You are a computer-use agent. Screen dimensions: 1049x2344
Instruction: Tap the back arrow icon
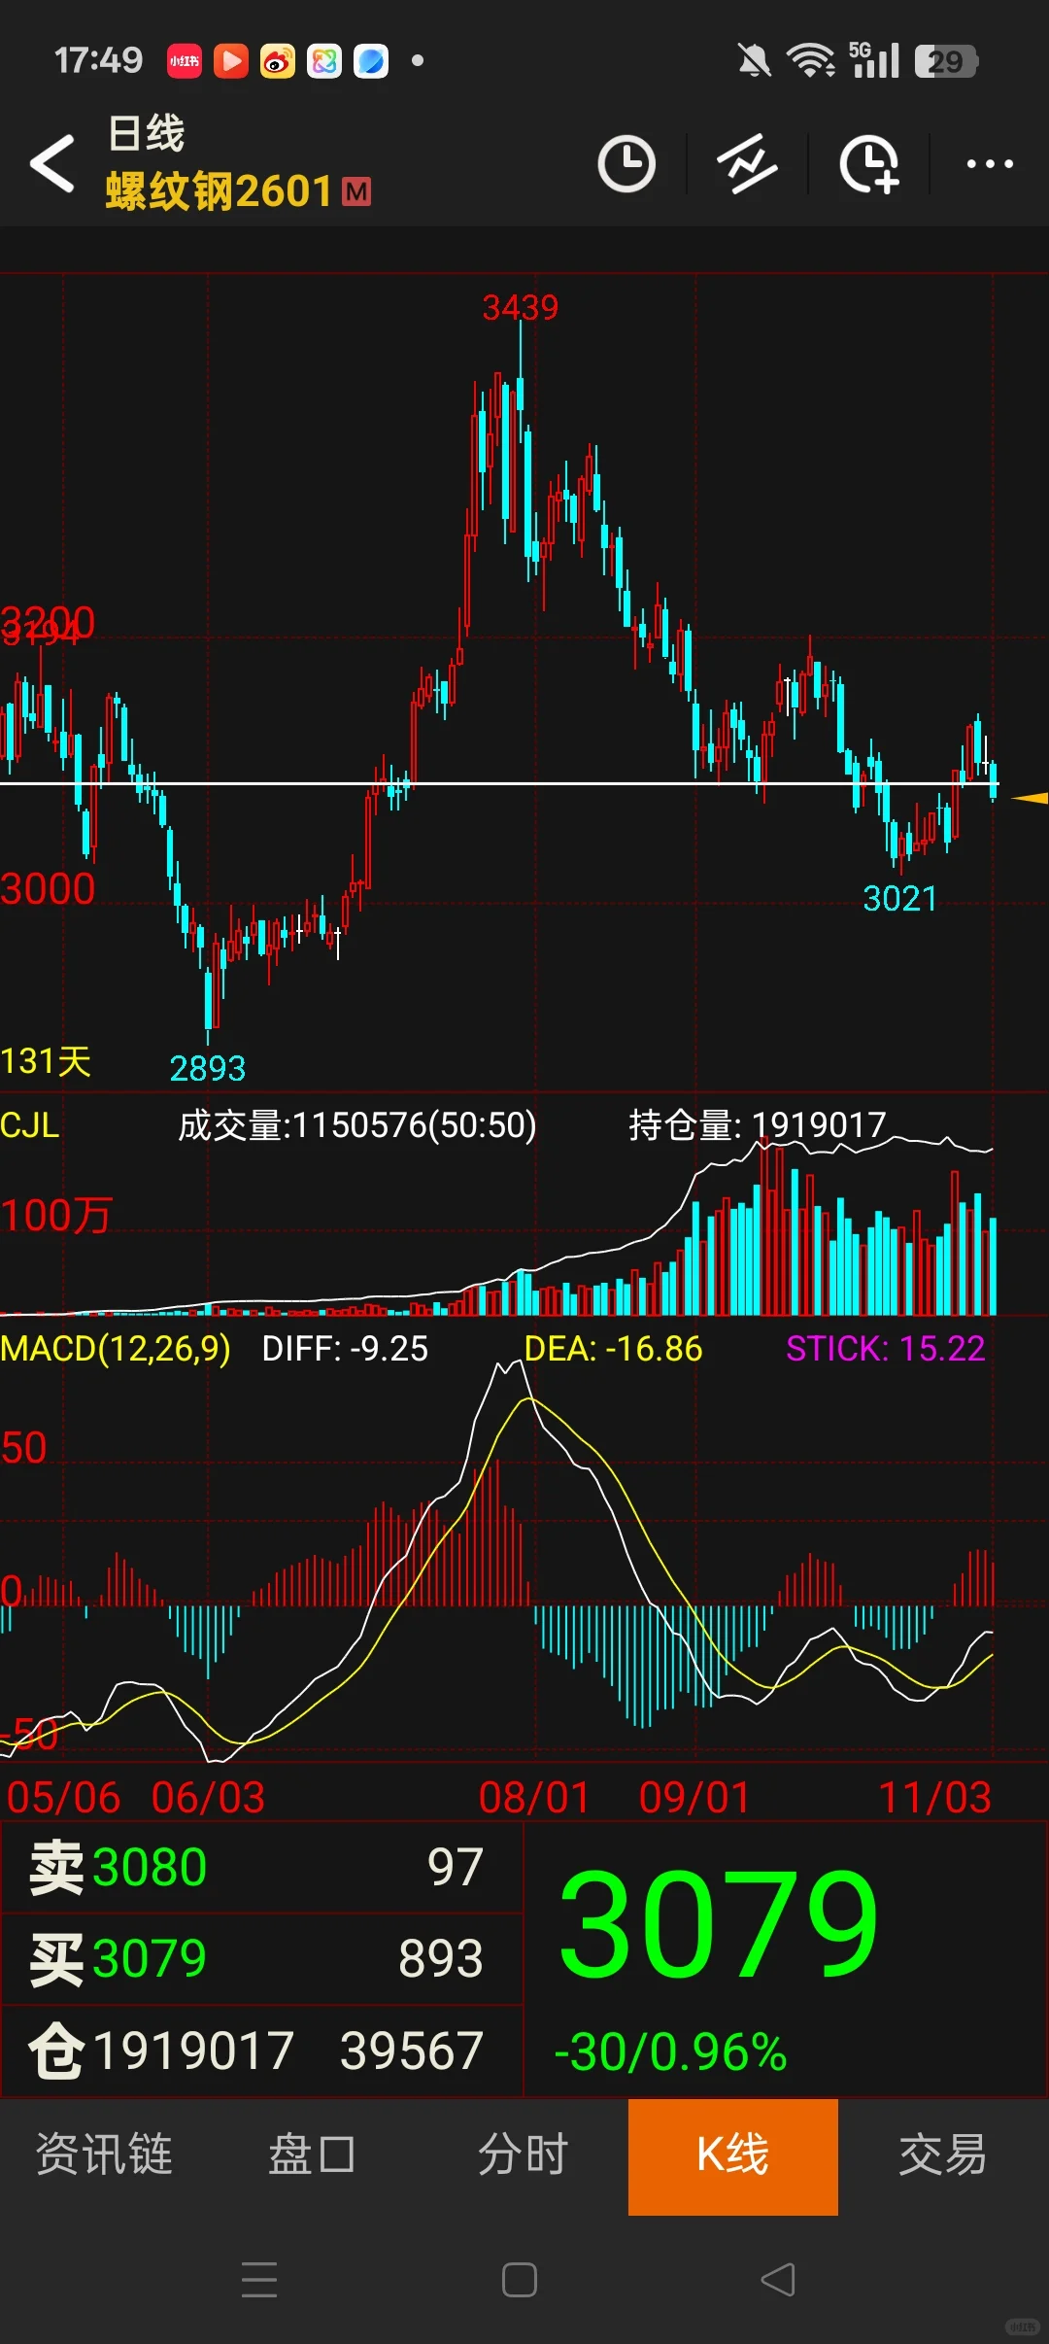click(x=52, y=163)
